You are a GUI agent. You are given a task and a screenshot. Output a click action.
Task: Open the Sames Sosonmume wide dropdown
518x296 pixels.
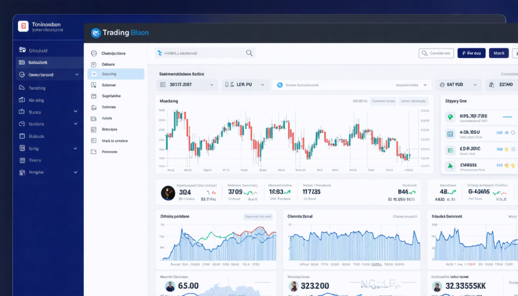coord(352,85)
